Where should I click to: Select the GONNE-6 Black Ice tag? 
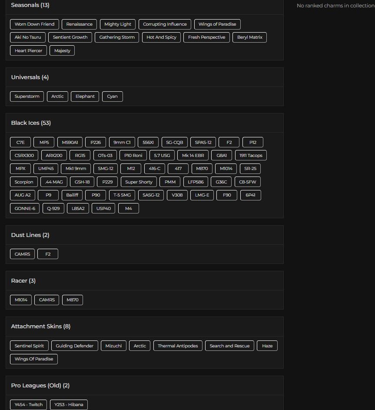25,209
